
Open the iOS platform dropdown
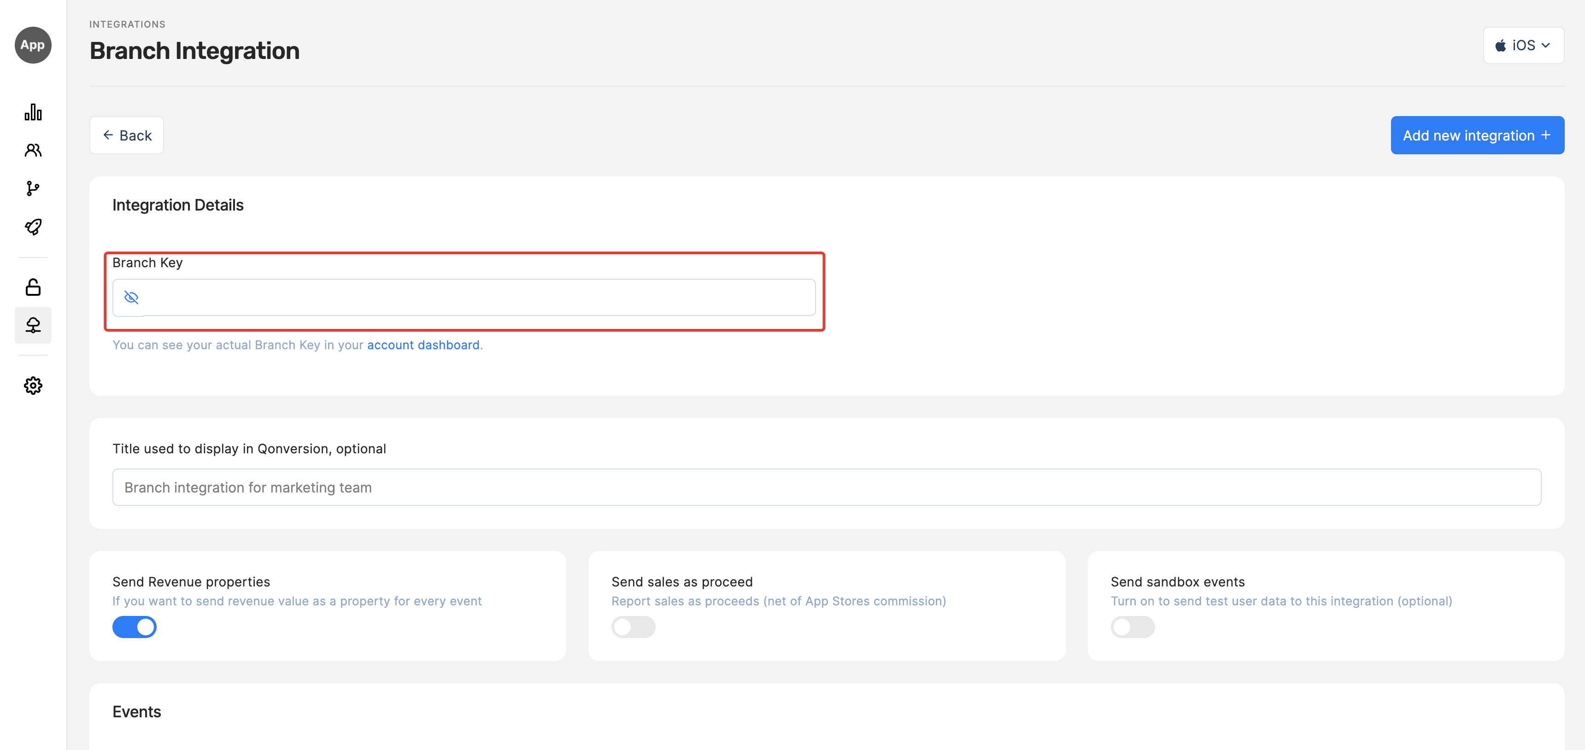click(x=1523, y=46)
